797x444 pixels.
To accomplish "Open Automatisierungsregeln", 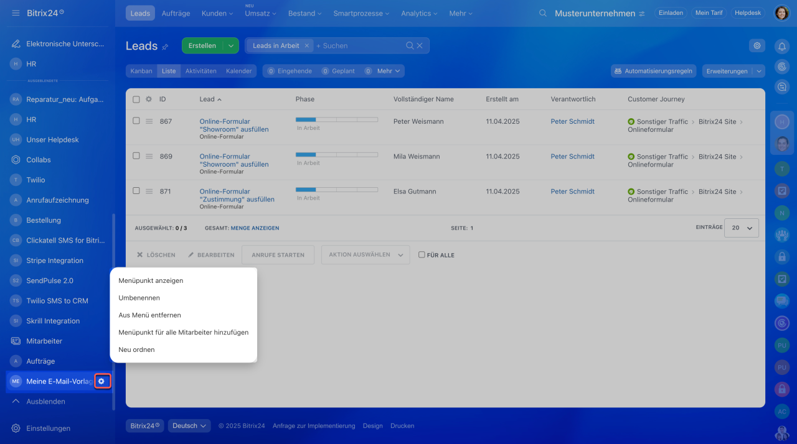I will (654, 71).
